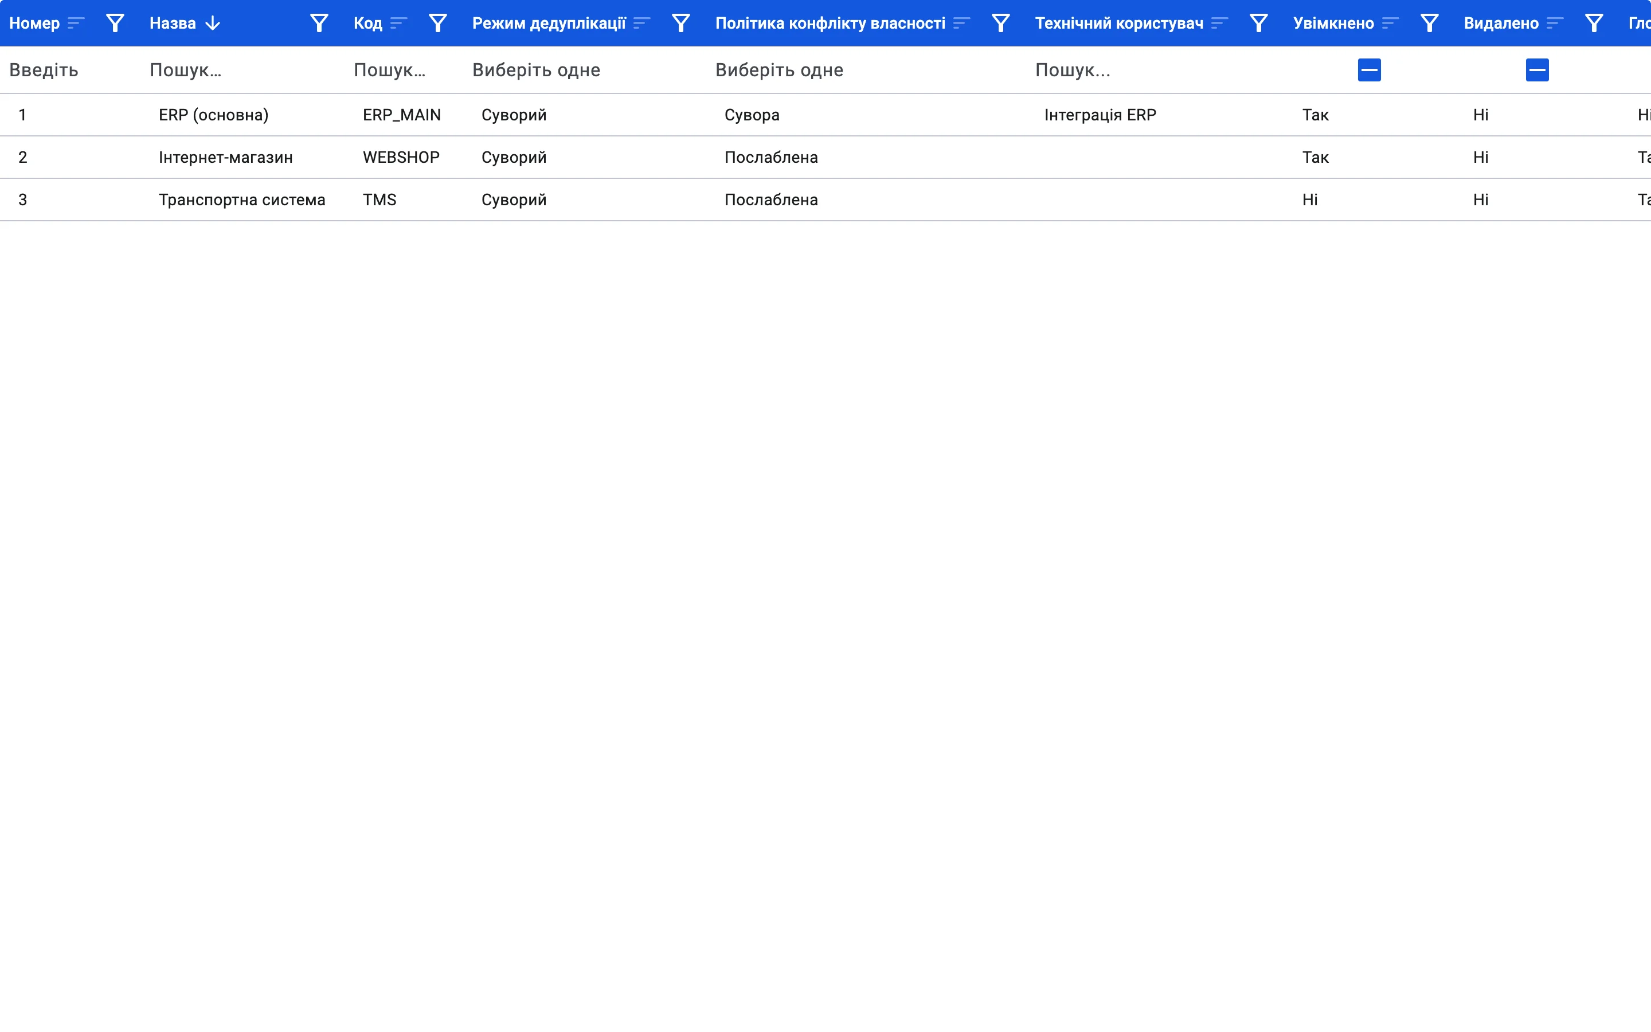The image size is (1651, 1032).
Task: Sort by Технічний користувач column header
Action: click(x=1119, y=23)
